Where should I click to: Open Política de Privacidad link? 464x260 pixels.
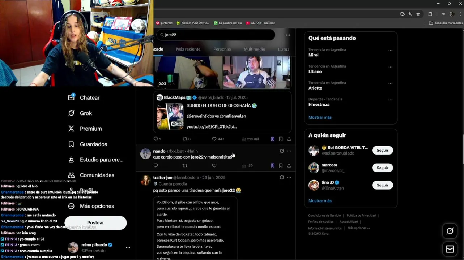click(361, 216)
